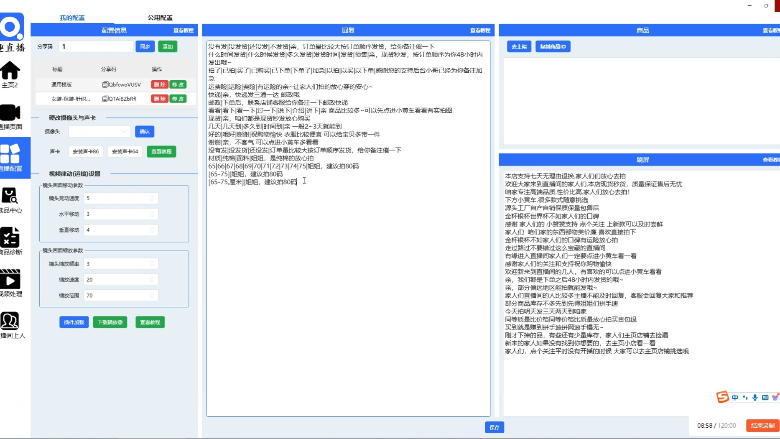Viewport: 780px width, 439px height.
Task: Adjust the 垂直移动 stepper arrows
Action: coord(152,230)
